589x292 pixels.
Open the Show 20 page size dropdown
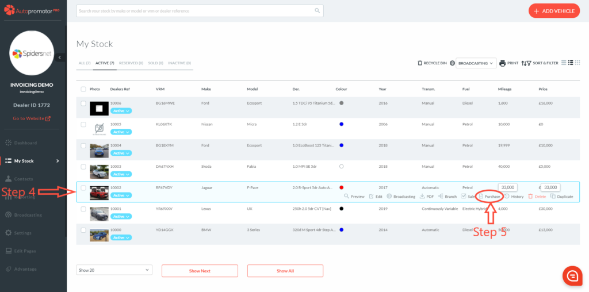pos(114,270)
